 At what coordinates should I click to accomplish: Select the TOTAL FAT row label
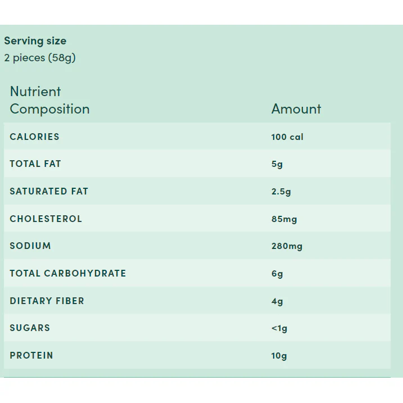click(35, 164)
